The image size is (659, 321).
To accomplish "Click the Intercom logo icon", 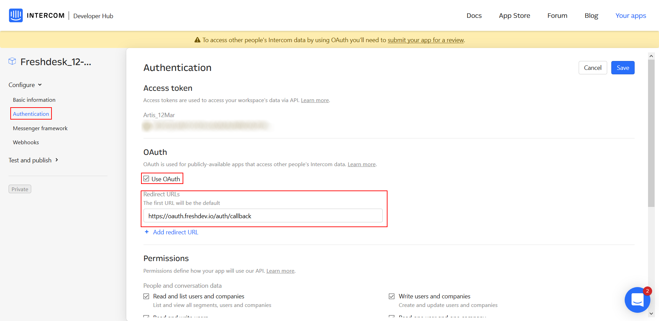I will (16, 15).
